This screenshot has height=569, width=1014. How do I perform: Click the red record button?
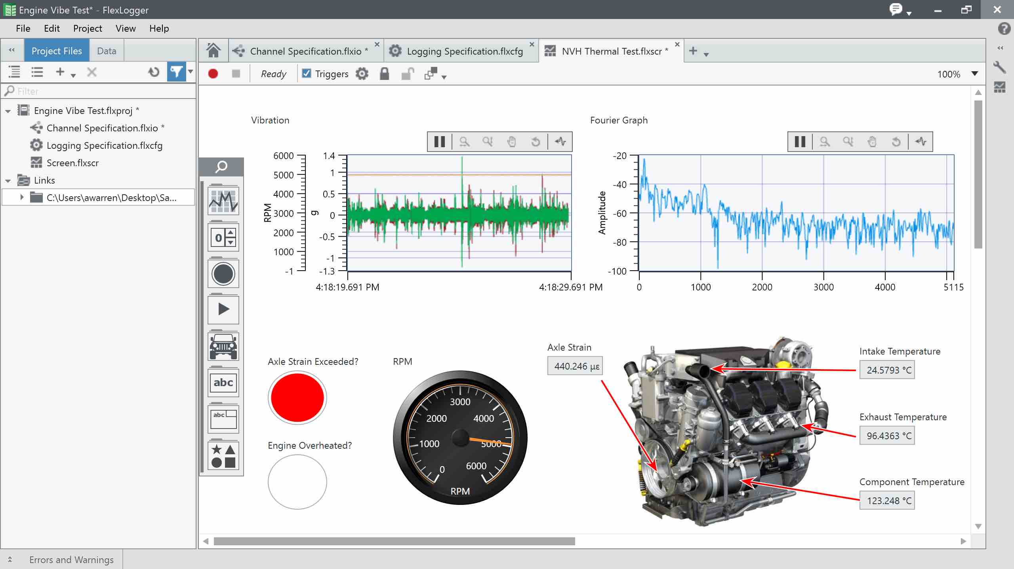(213, 74)
